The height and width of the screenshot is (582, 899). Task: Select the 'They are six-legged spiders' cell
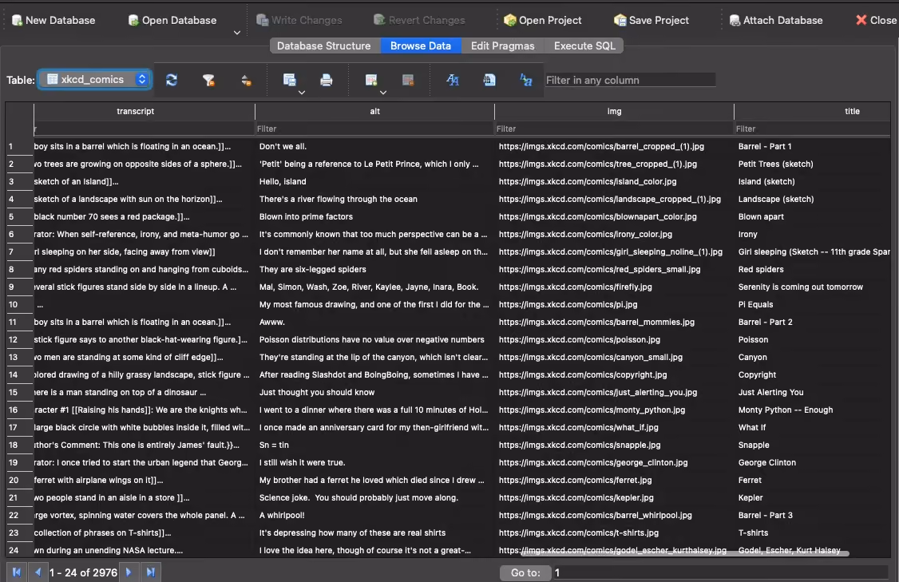[375, 270]
